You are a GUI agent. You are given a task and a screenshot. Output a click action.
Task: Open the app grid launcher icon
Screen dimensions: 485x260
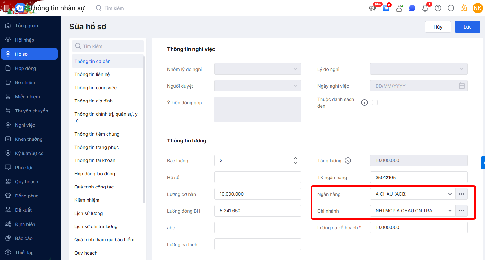point(6,8)
